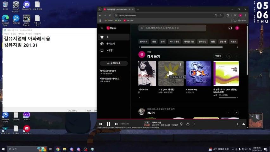
Task: Click the current song album art thumbnail
Action: click(147, 124)
